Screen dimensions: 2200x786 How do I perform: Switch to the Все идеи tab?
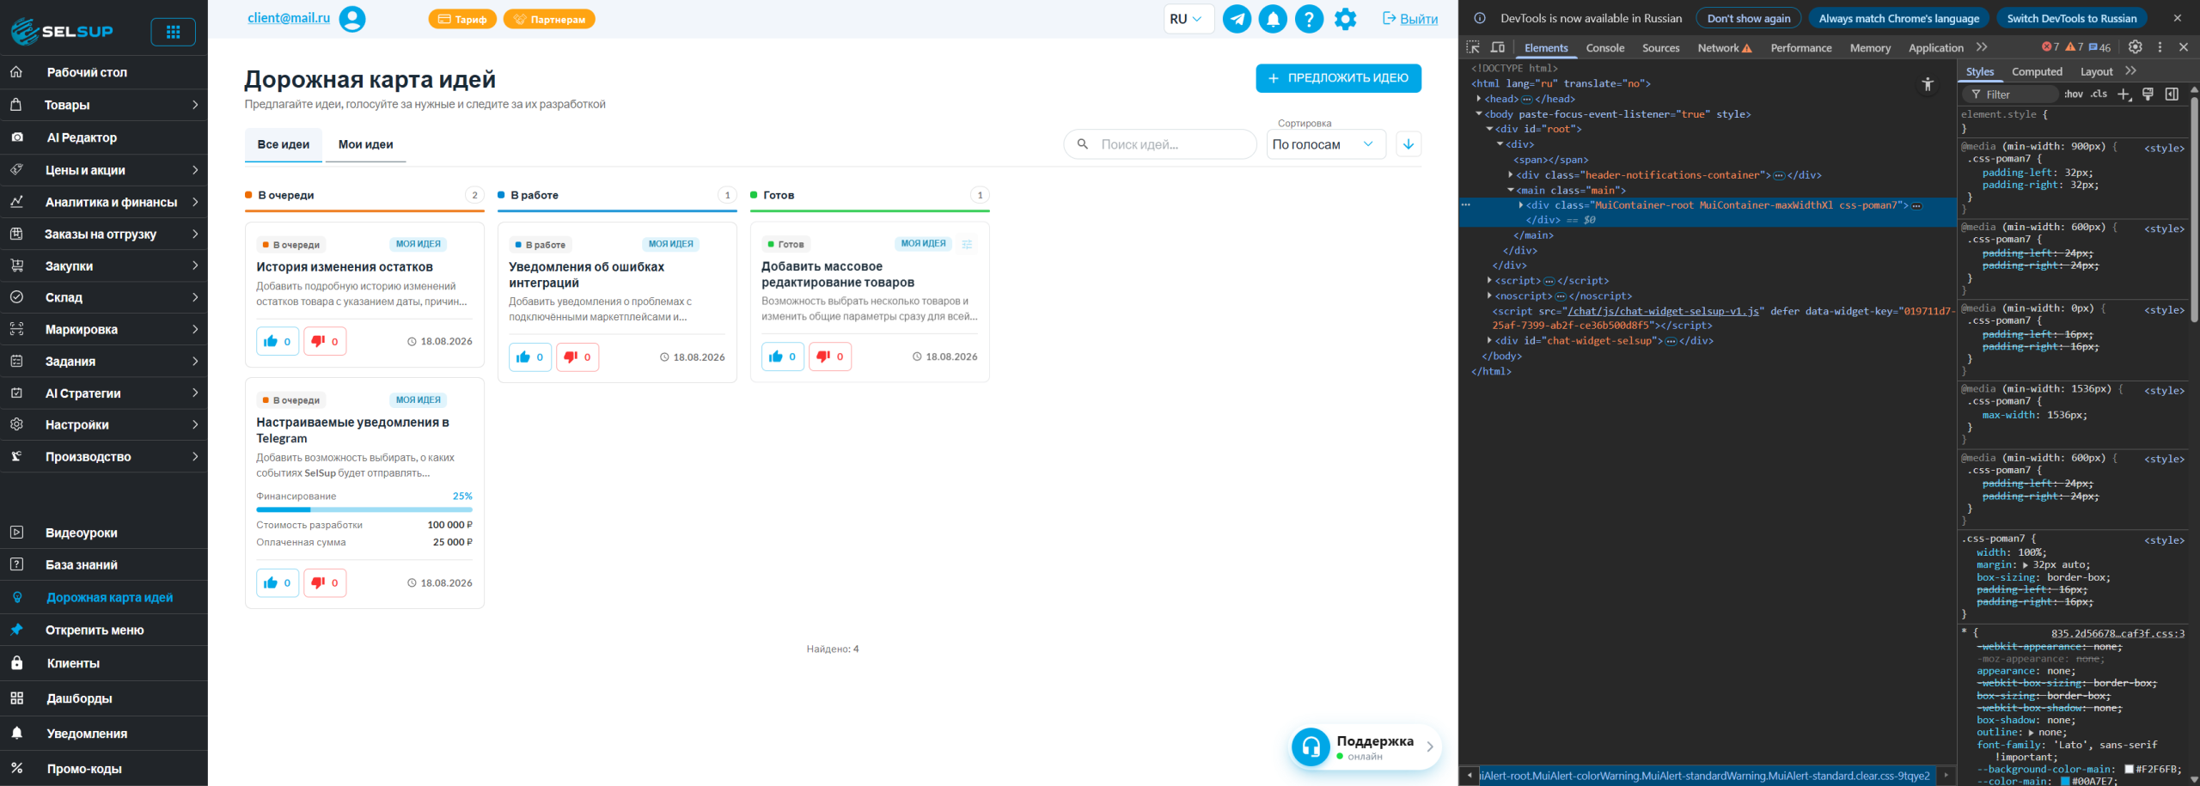[x=284, y=144]
